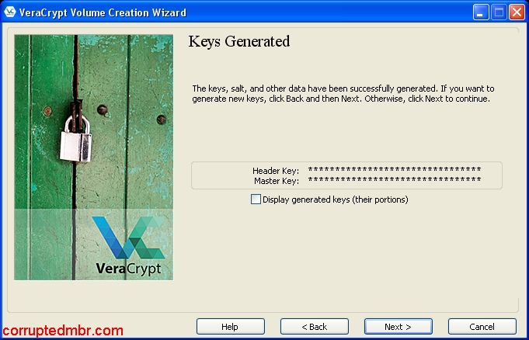Minimize the wizard window
This screenshot has width=529, height=340.
[481, 12]
